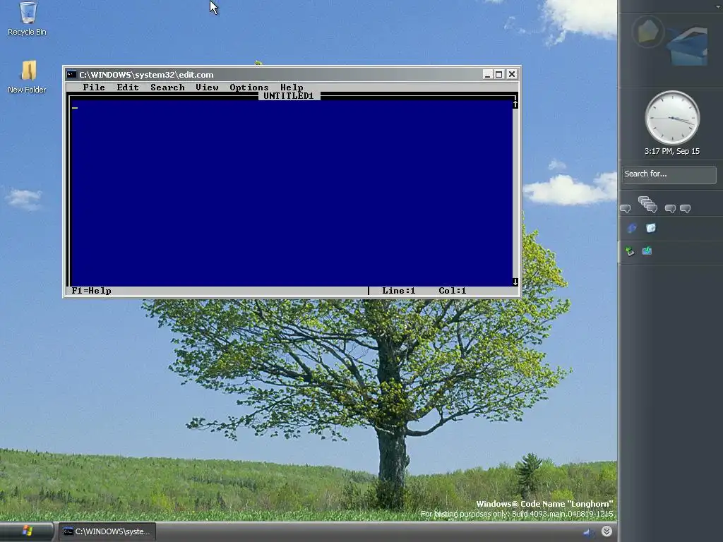Click the fourth speech bubble icon in the sidebar
This screenshot has height=542, width=723.
[685, 209]
